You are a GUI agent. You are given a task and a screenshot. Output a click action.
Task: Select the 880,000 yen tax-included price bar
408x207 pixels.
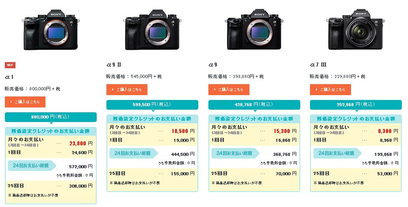tap(51, 117)
